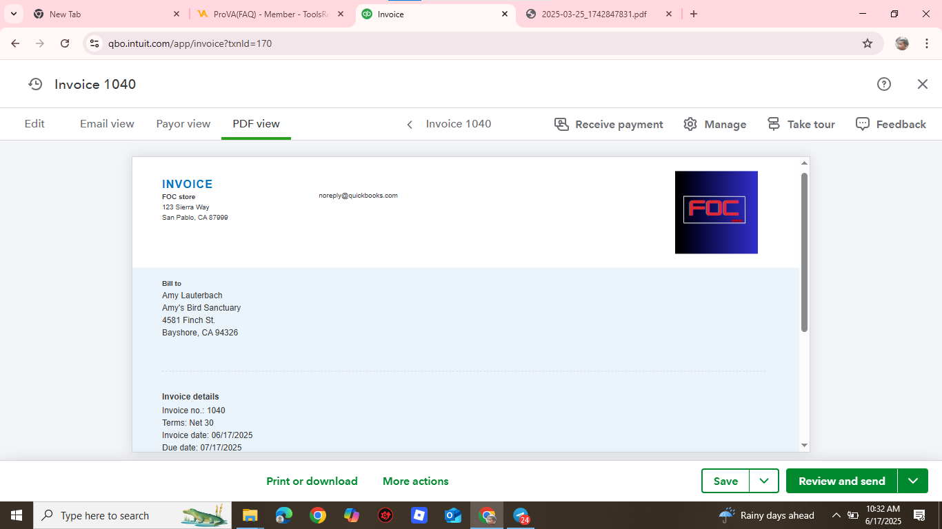Click the browser forward arrow

pos(40,43)
